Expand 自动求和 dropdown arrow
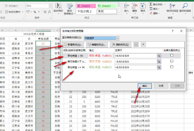The image size is (194, 131). 165,4
